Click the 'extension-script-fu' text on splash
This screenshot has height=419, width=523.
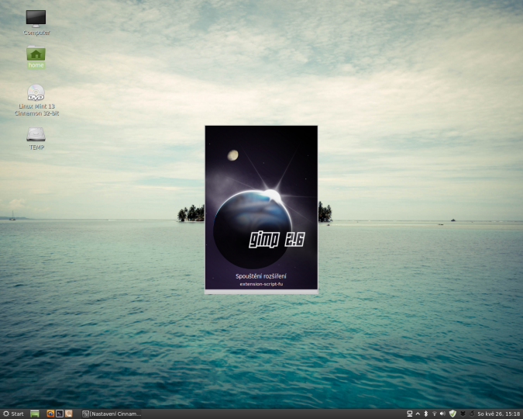point(261,284)
